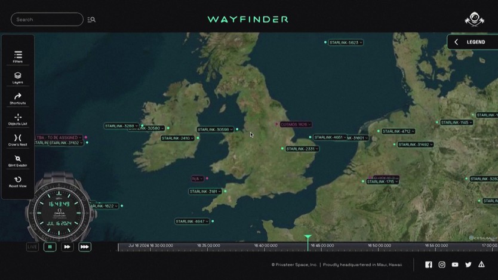The width and height of the screenshot is (498, 280).
Task: Select the COSMOS 1626 pink dot
Action: click(x=276, y=124)
